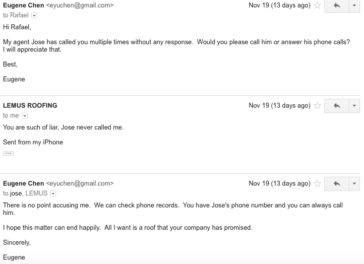
Task: Reply to Eugene's email to jose, LEMUS
Action: pyautogui.click(x=337, y=184)
